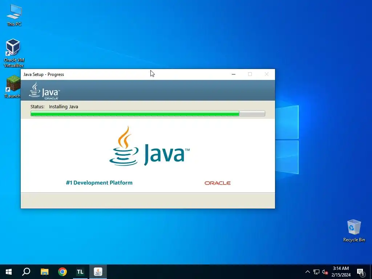Open Google Chrome from the taskbar
372x279 pixels.
point(62,272)
